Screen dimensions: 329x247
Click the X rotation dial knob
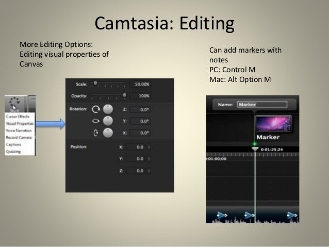click(x=108, y=133)
